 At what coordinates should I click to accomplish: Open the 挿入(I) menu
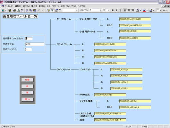point(34,6)
